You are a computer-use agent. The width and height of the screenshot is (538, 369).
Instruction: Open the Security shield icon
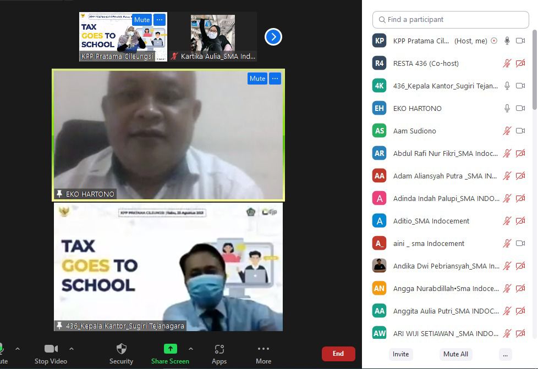coord(122,349)
